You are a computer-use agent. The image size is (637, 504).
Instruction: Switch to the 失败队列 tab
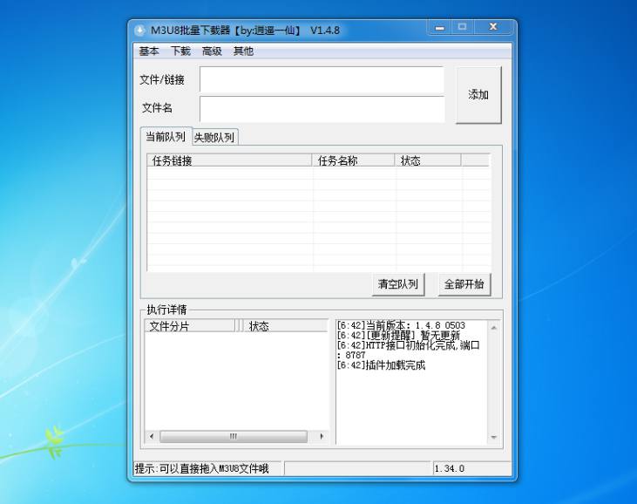click(214, 138)
